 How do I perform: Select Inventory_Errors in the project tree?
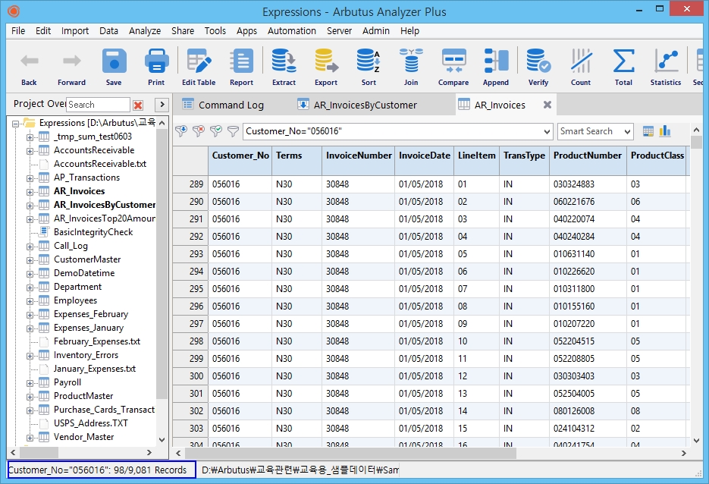pyautogui.click(x=86, y=355)
